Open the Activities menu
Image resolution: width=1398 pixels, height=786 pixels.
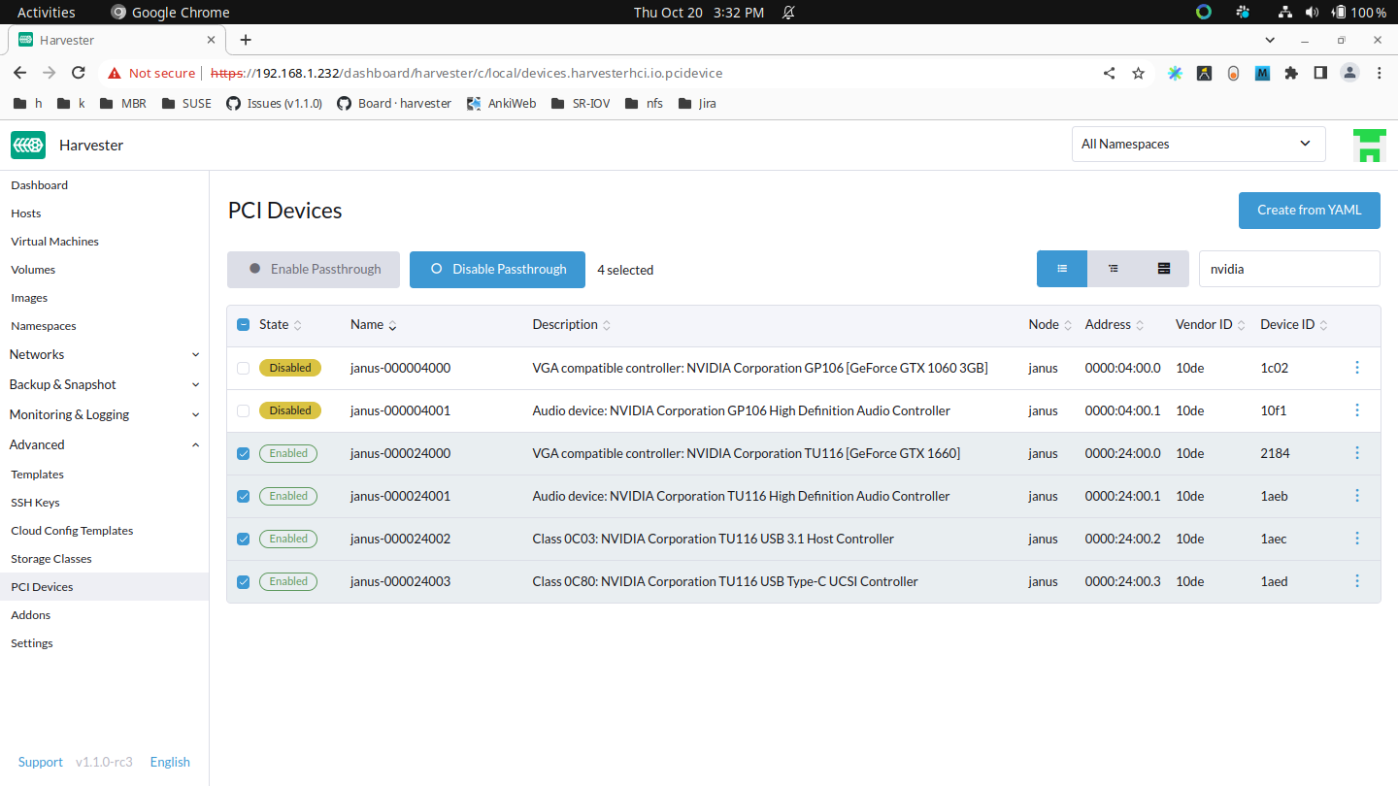tap(46, 12)
